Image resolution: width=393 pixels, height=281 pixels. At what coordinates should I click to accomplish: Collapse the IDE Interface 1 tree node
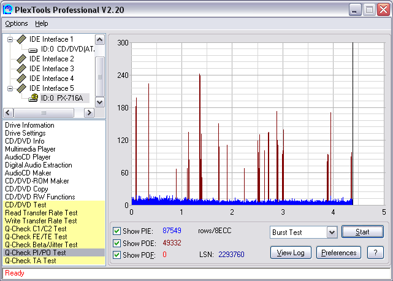[10, 39]
